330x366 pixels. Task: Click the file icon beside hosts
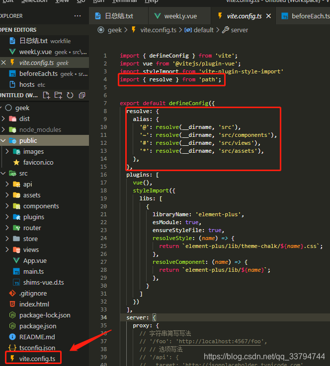click(x=12, y=84)
